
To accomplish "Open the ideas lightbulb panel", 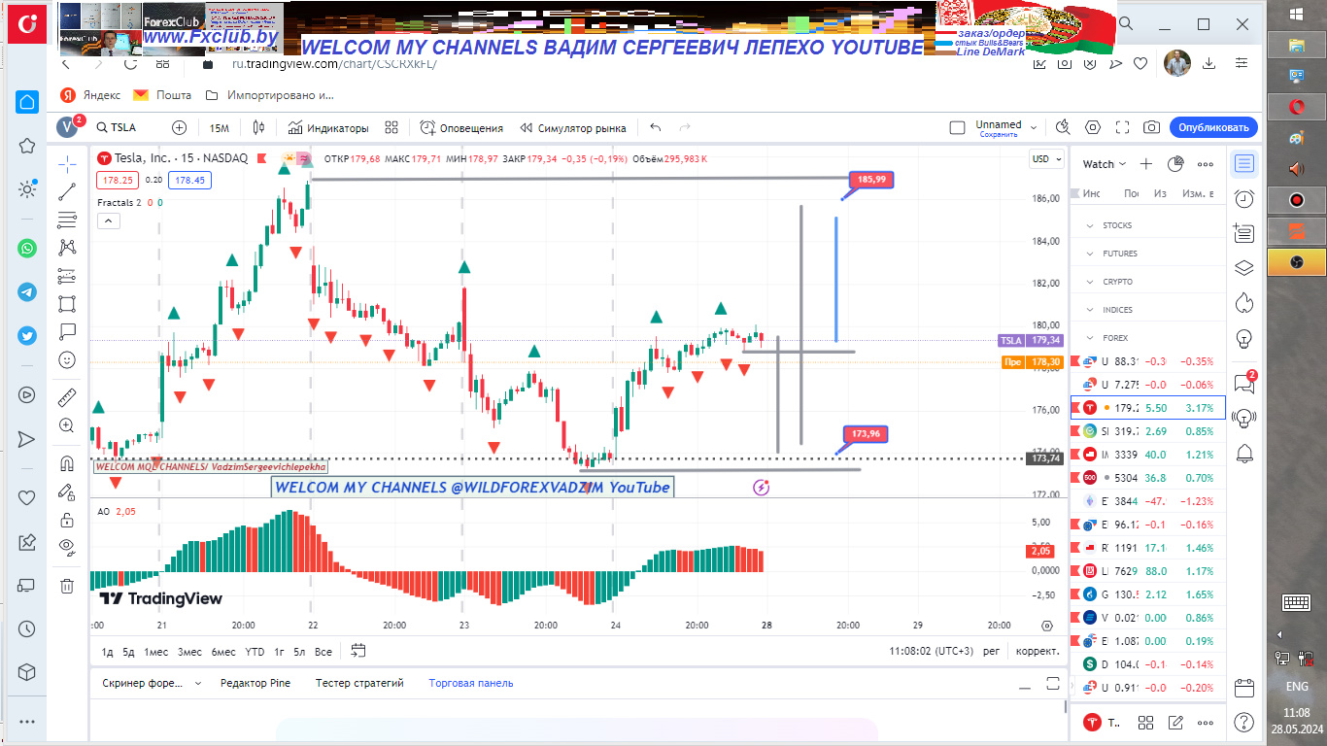I will (1244, 338).
